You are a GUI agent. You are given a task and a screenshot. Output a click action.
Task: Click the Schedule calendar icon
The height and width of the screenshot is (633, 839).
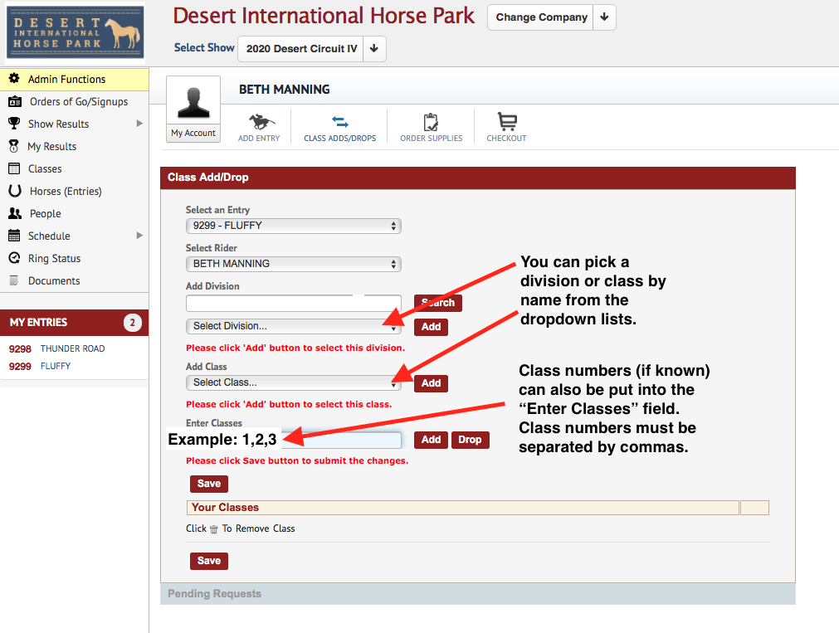[x=14, y=236]
